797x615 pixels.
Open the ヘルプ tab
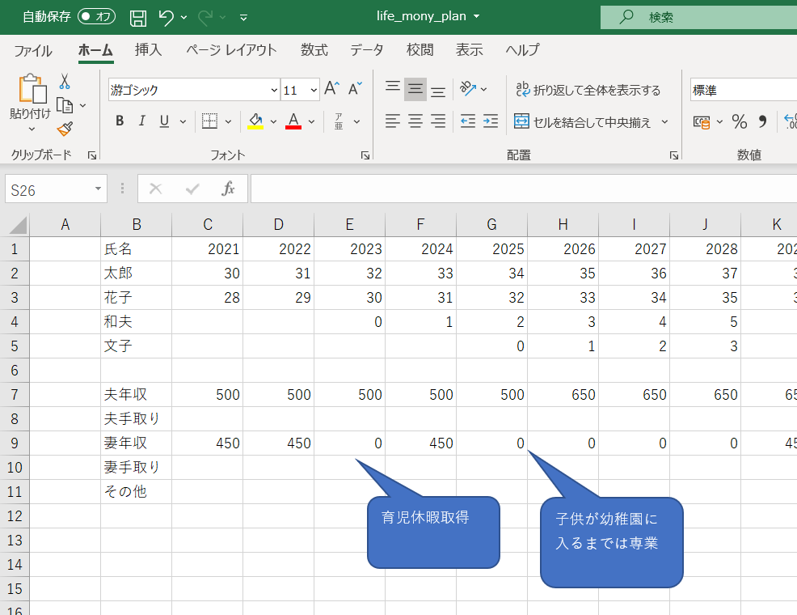coord(522,49)
